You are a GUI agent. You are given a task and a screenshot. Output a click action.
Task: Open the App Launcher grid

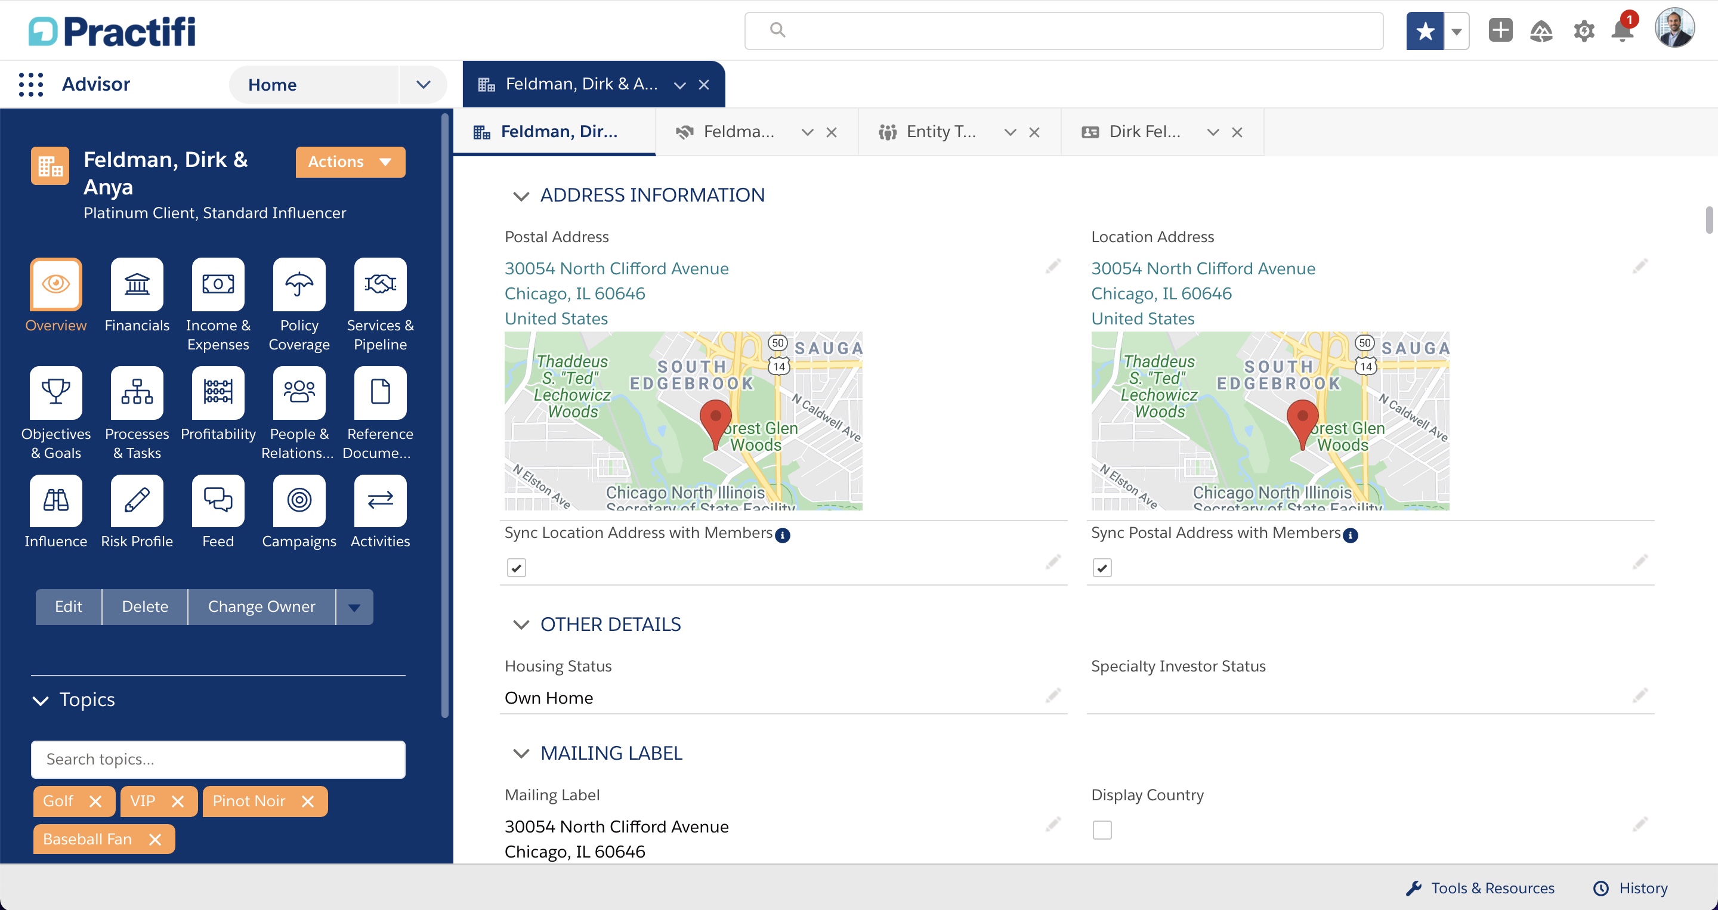pos(30,85)
